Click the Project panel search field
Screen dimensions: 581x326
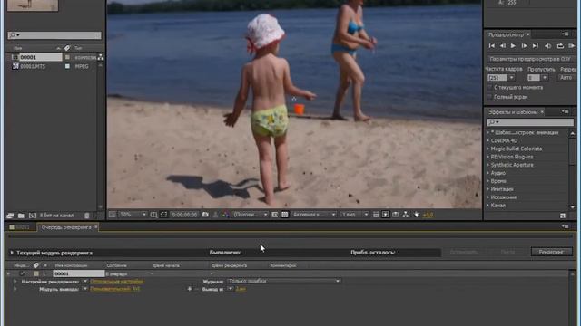pyautogui.click(x=54, y=35)
